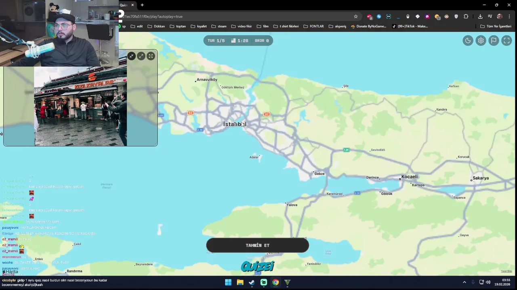Open the Chrome extensions puzzle icon
The image size is (517, 290).
(x=466, y=17)
